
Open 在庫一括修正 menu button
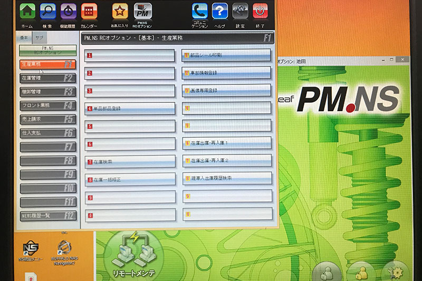point(130,180)
